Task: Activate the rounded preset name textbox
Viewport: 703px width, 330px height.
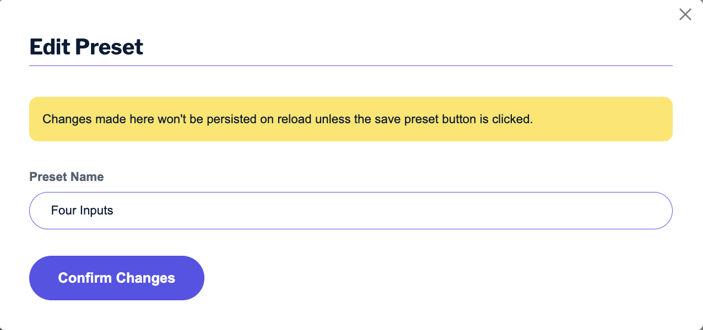Action: (350, 211)
